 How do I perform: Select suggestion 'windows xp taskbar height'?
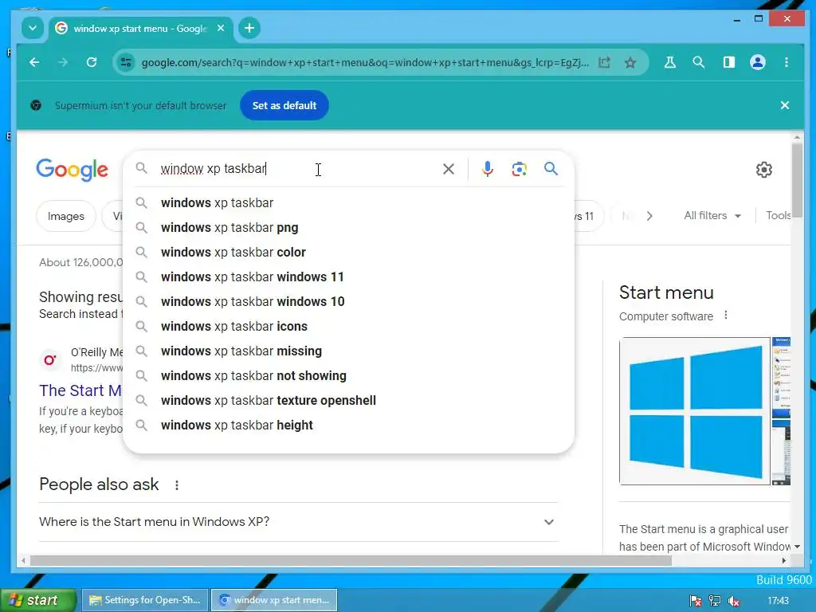(349, 426)
